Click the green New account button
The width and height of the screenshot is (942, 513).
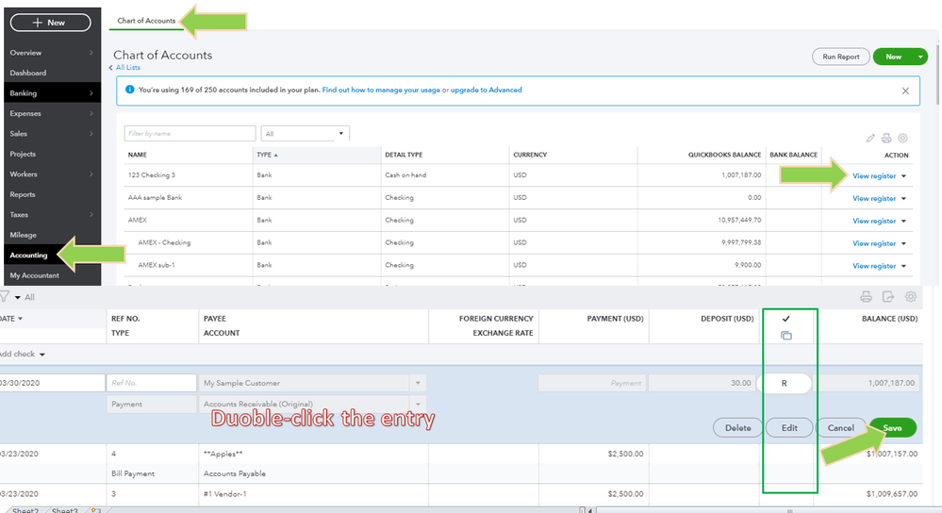(893, 57)
